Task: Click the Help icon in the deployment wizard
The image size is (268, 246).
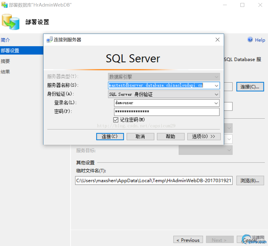Action: click(x=250, y=40)
